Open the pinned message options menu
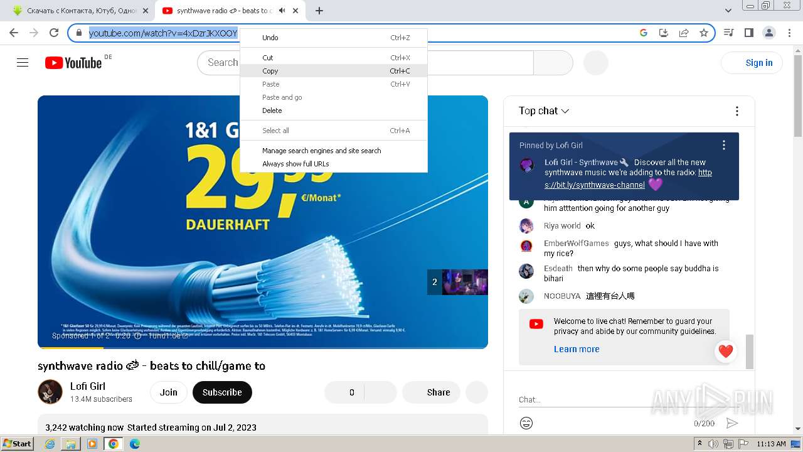Image resolution: width=803 pixels, height=452 pixels. [724, 145]
